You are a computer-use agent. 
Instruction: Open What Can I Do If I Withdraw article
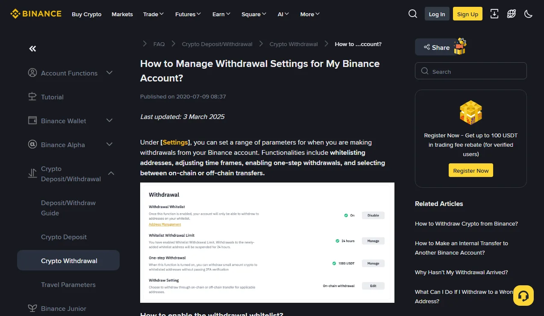[x=464, y=296]
